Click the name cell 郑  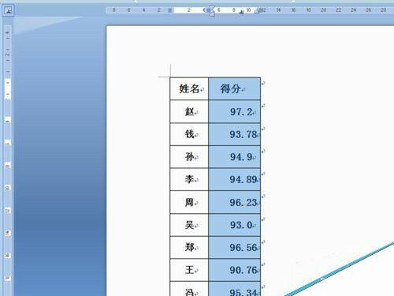pos(189,247)
